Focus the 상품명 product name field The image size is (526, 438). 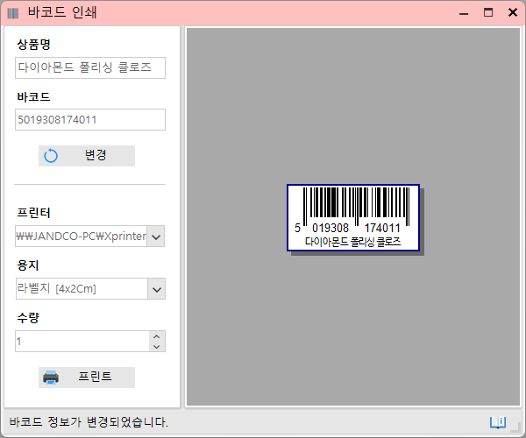coord(90,67)
